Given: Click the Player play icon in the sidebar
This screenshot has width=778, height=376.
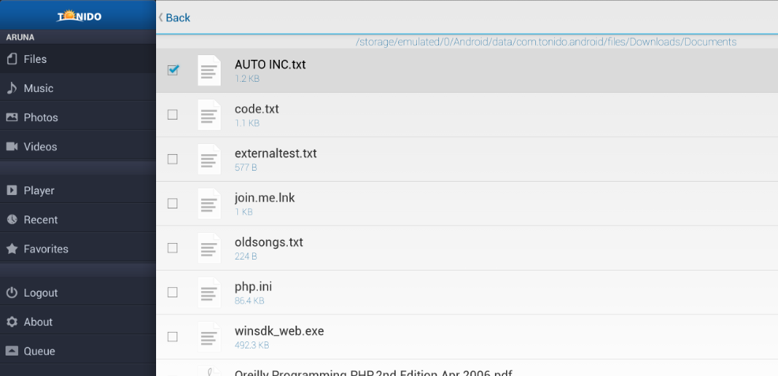Looking at the screenshot, I should pos(12,190).
